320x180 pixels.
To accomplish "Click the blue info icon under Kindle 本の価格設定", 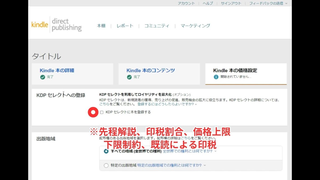I will click(216, 77).
